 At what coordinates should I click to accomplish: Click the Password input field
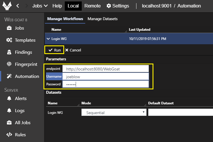[106, 84]
